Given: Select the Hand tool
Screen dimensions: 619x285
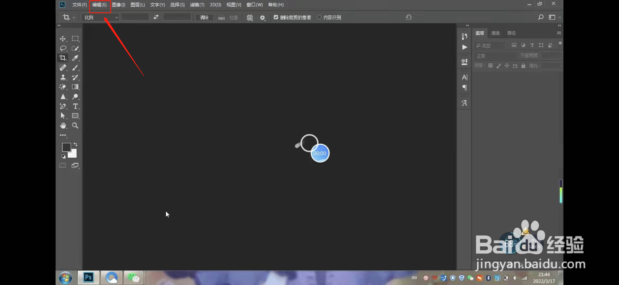Looking at the screenshot, I should (x=63, y=126).
